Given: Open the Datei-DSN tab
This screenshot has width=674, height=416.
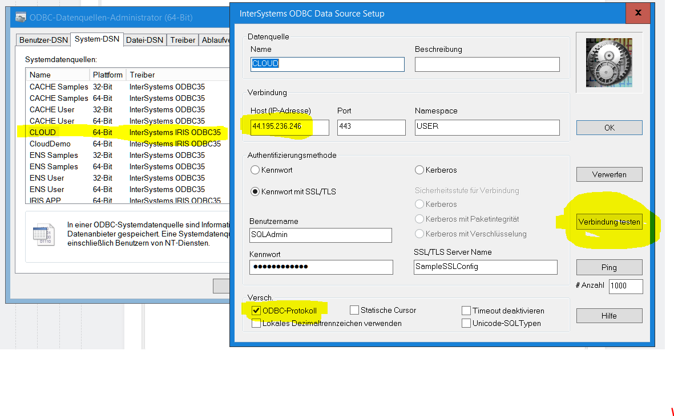Looking at the screenshot, I should pos(144,40).
